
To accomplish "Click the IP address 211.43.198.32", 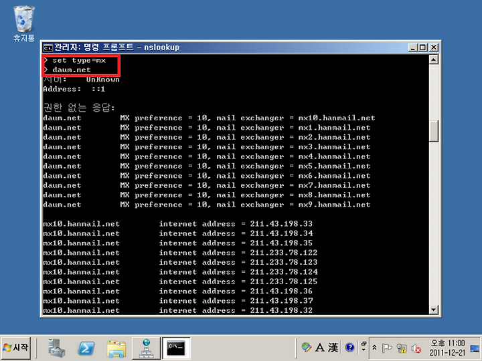I will [281, 310].
